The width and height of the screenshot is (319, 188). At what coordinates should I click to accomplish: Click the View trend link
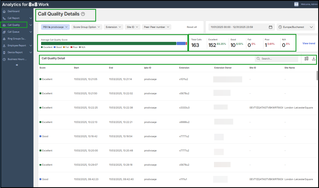[308, 43]
